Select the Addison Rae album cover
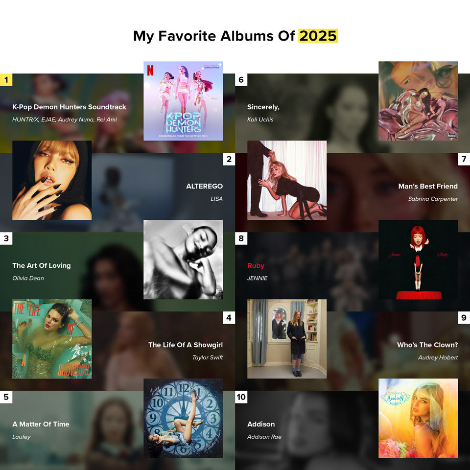The height and width of the screenshot is (470, 470). pos(418,418)
